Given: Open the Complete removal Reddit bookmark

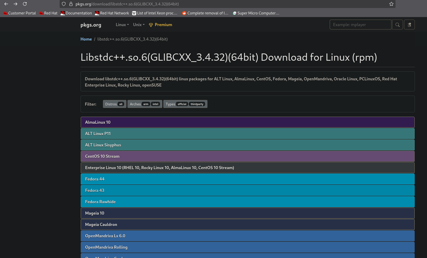Looking at the screenshot, I should coord(205,13).
